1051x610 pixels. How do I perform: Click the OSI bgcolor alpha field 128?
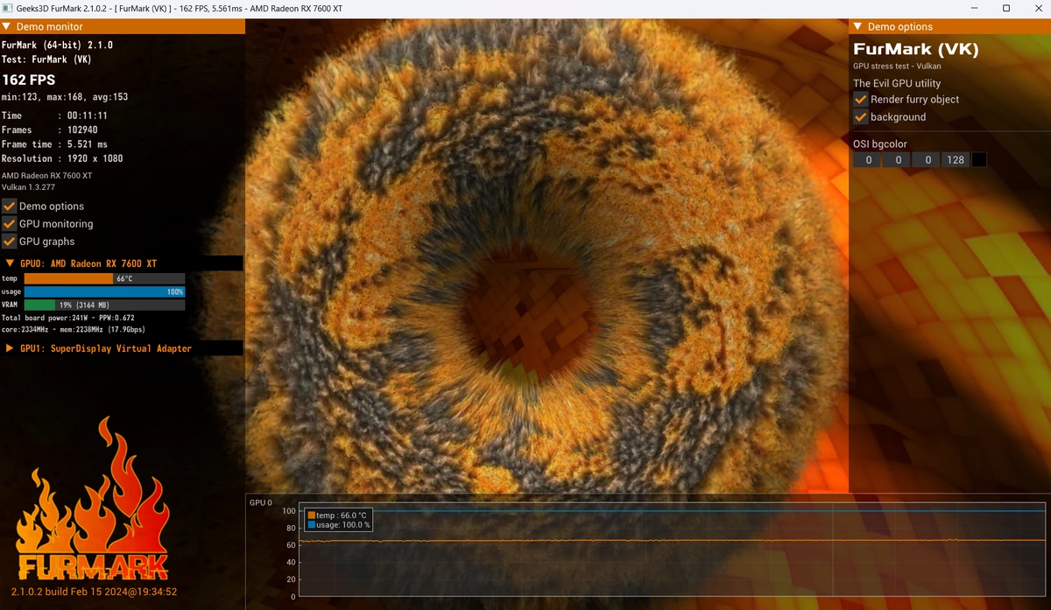[955, 160]
